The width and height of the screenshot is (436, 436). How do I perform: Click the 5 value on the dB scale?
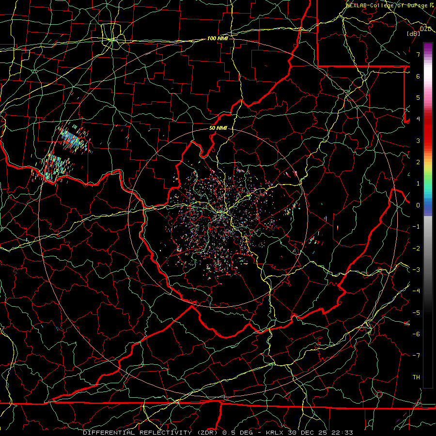[x=418, y=97]
